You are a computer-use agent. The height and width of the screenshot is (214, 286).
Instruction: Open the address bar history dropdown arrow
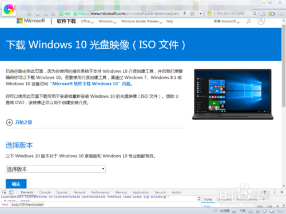(201, 14)
